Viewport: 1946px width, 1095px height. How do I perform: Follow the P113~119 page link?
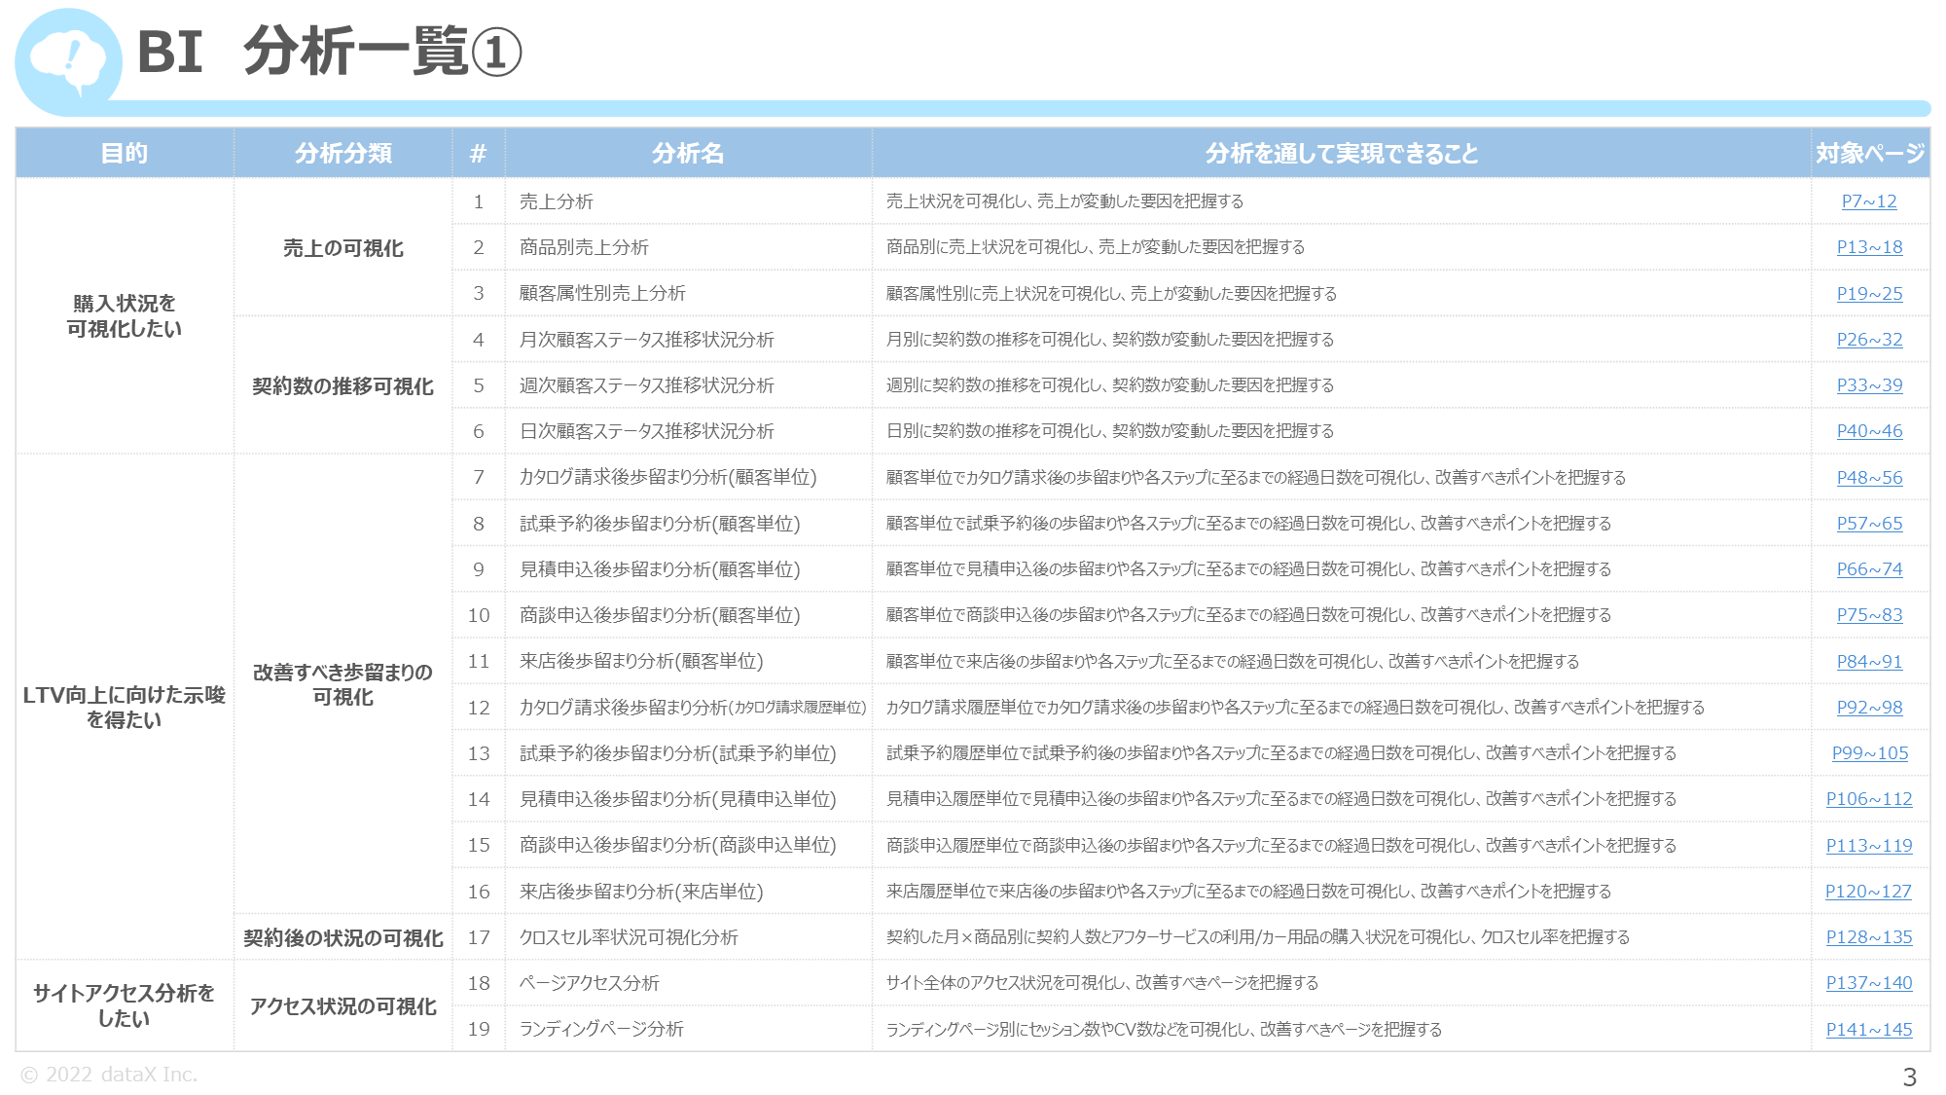(1869, 846)
